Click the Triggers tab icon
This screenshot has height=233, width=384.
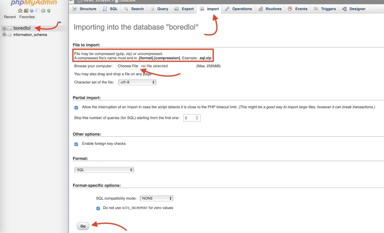tap(316, 9)
